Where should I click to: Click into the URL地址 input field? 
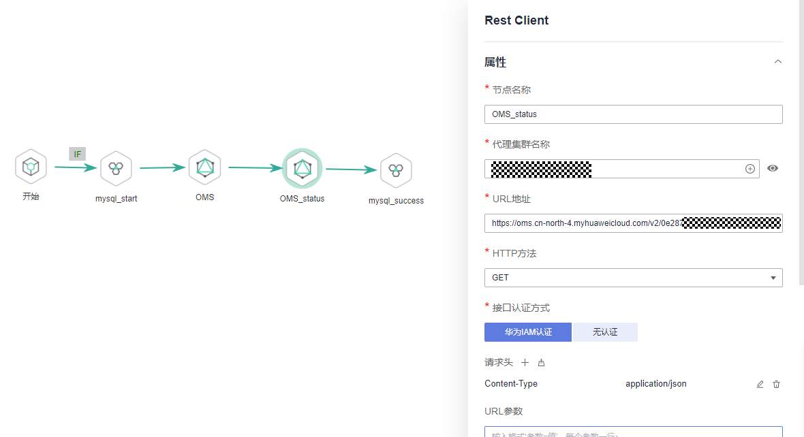[x=633, y=223]
